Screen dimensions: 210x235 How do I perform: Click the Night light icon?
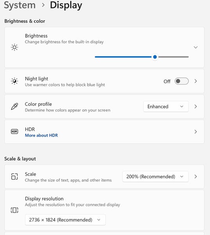pos(14,81)
